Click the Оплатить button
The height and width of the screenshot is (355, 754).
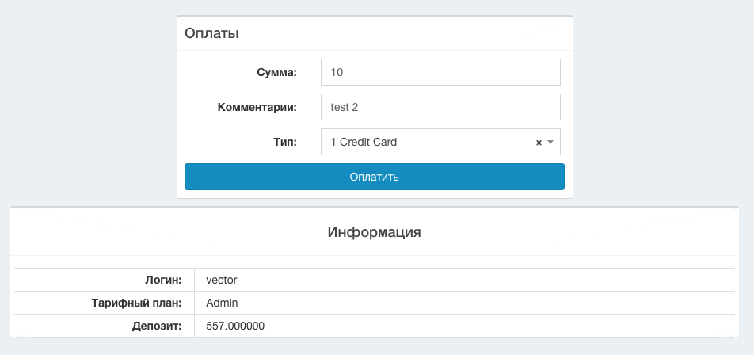[374, 177]
